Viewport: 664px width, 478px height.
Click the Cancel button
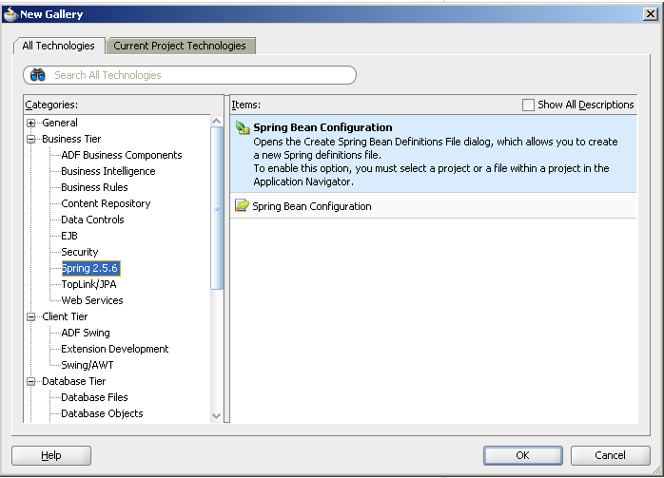click(610, 456)
